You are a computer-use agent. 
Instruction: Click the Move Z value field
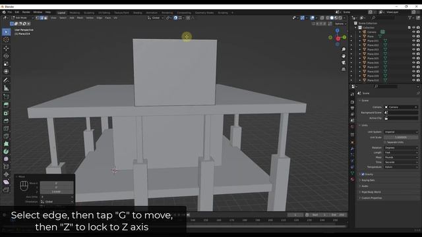coord(57,192)
